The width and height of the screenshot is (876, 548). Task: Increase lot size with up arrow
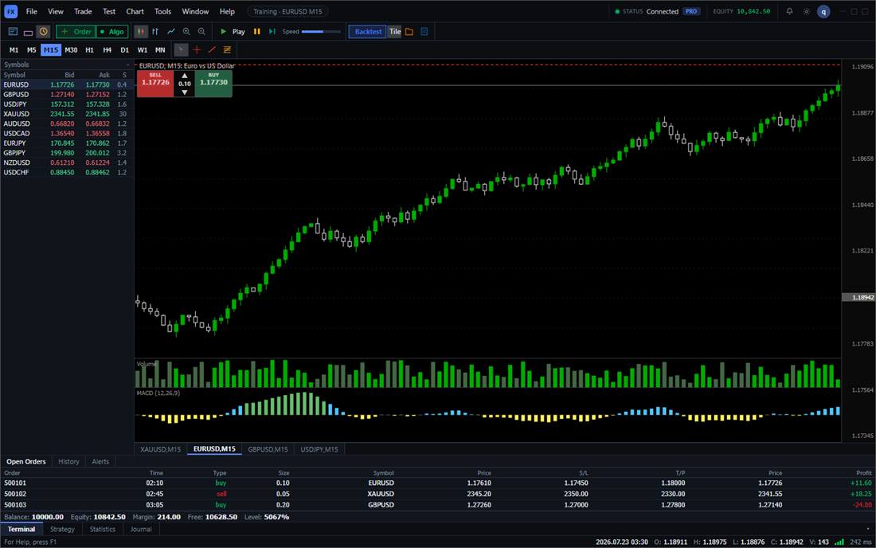coord(185,76)
